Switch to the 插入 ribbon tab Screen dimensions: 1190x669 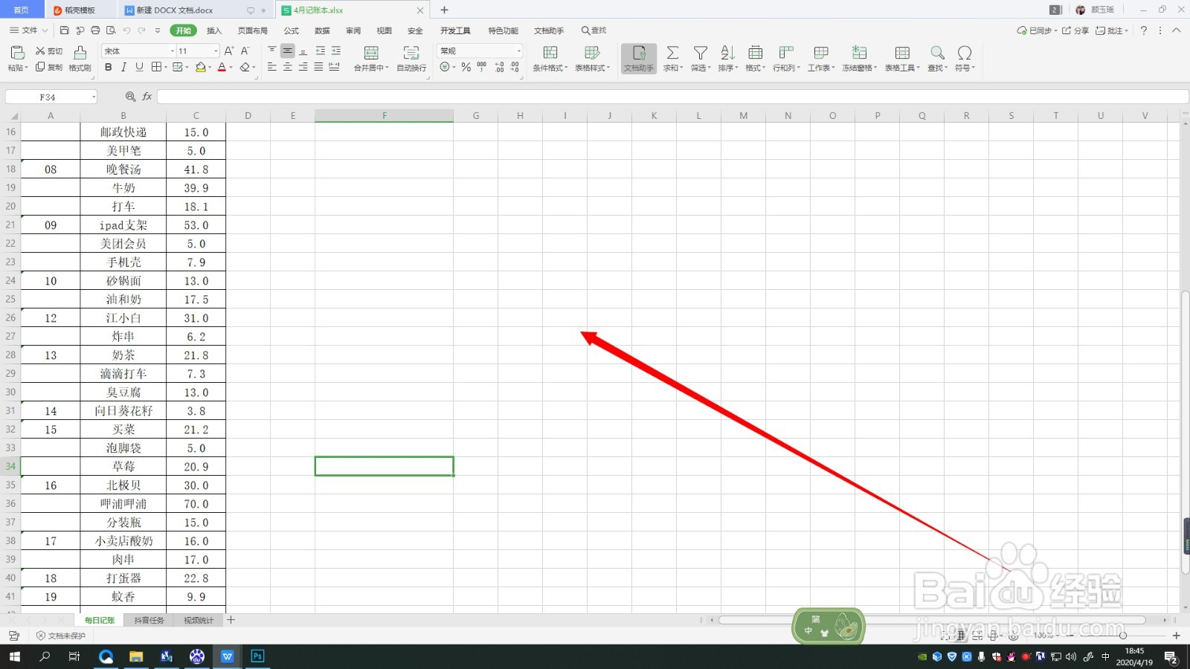tap(214, 30)
